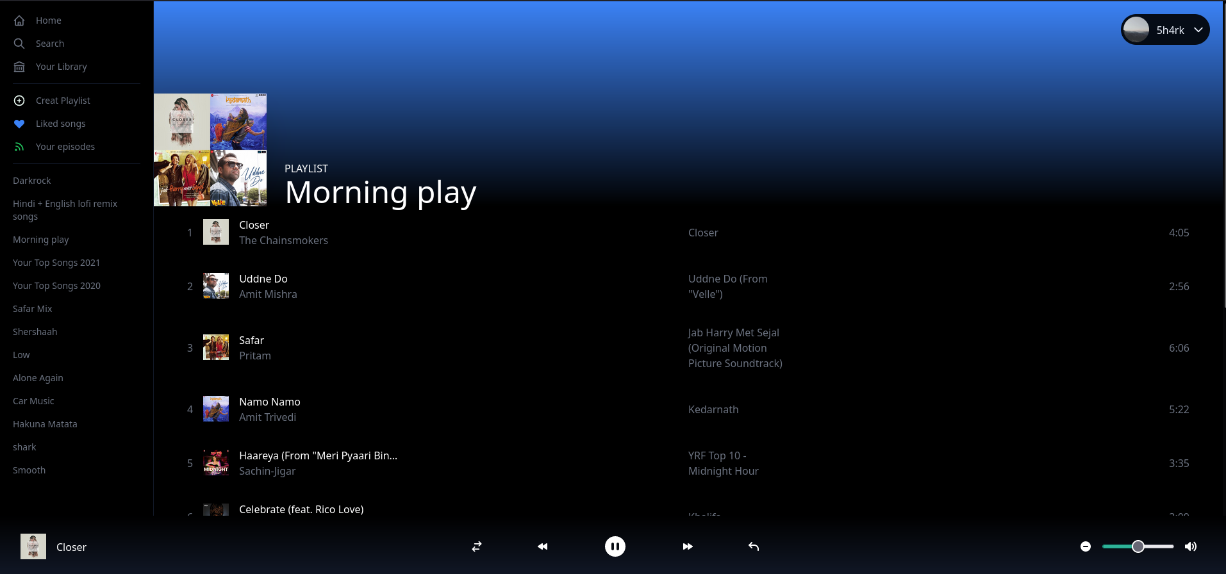Click artist Amit Mishra
1226x574 pixels.
[269, 294]
